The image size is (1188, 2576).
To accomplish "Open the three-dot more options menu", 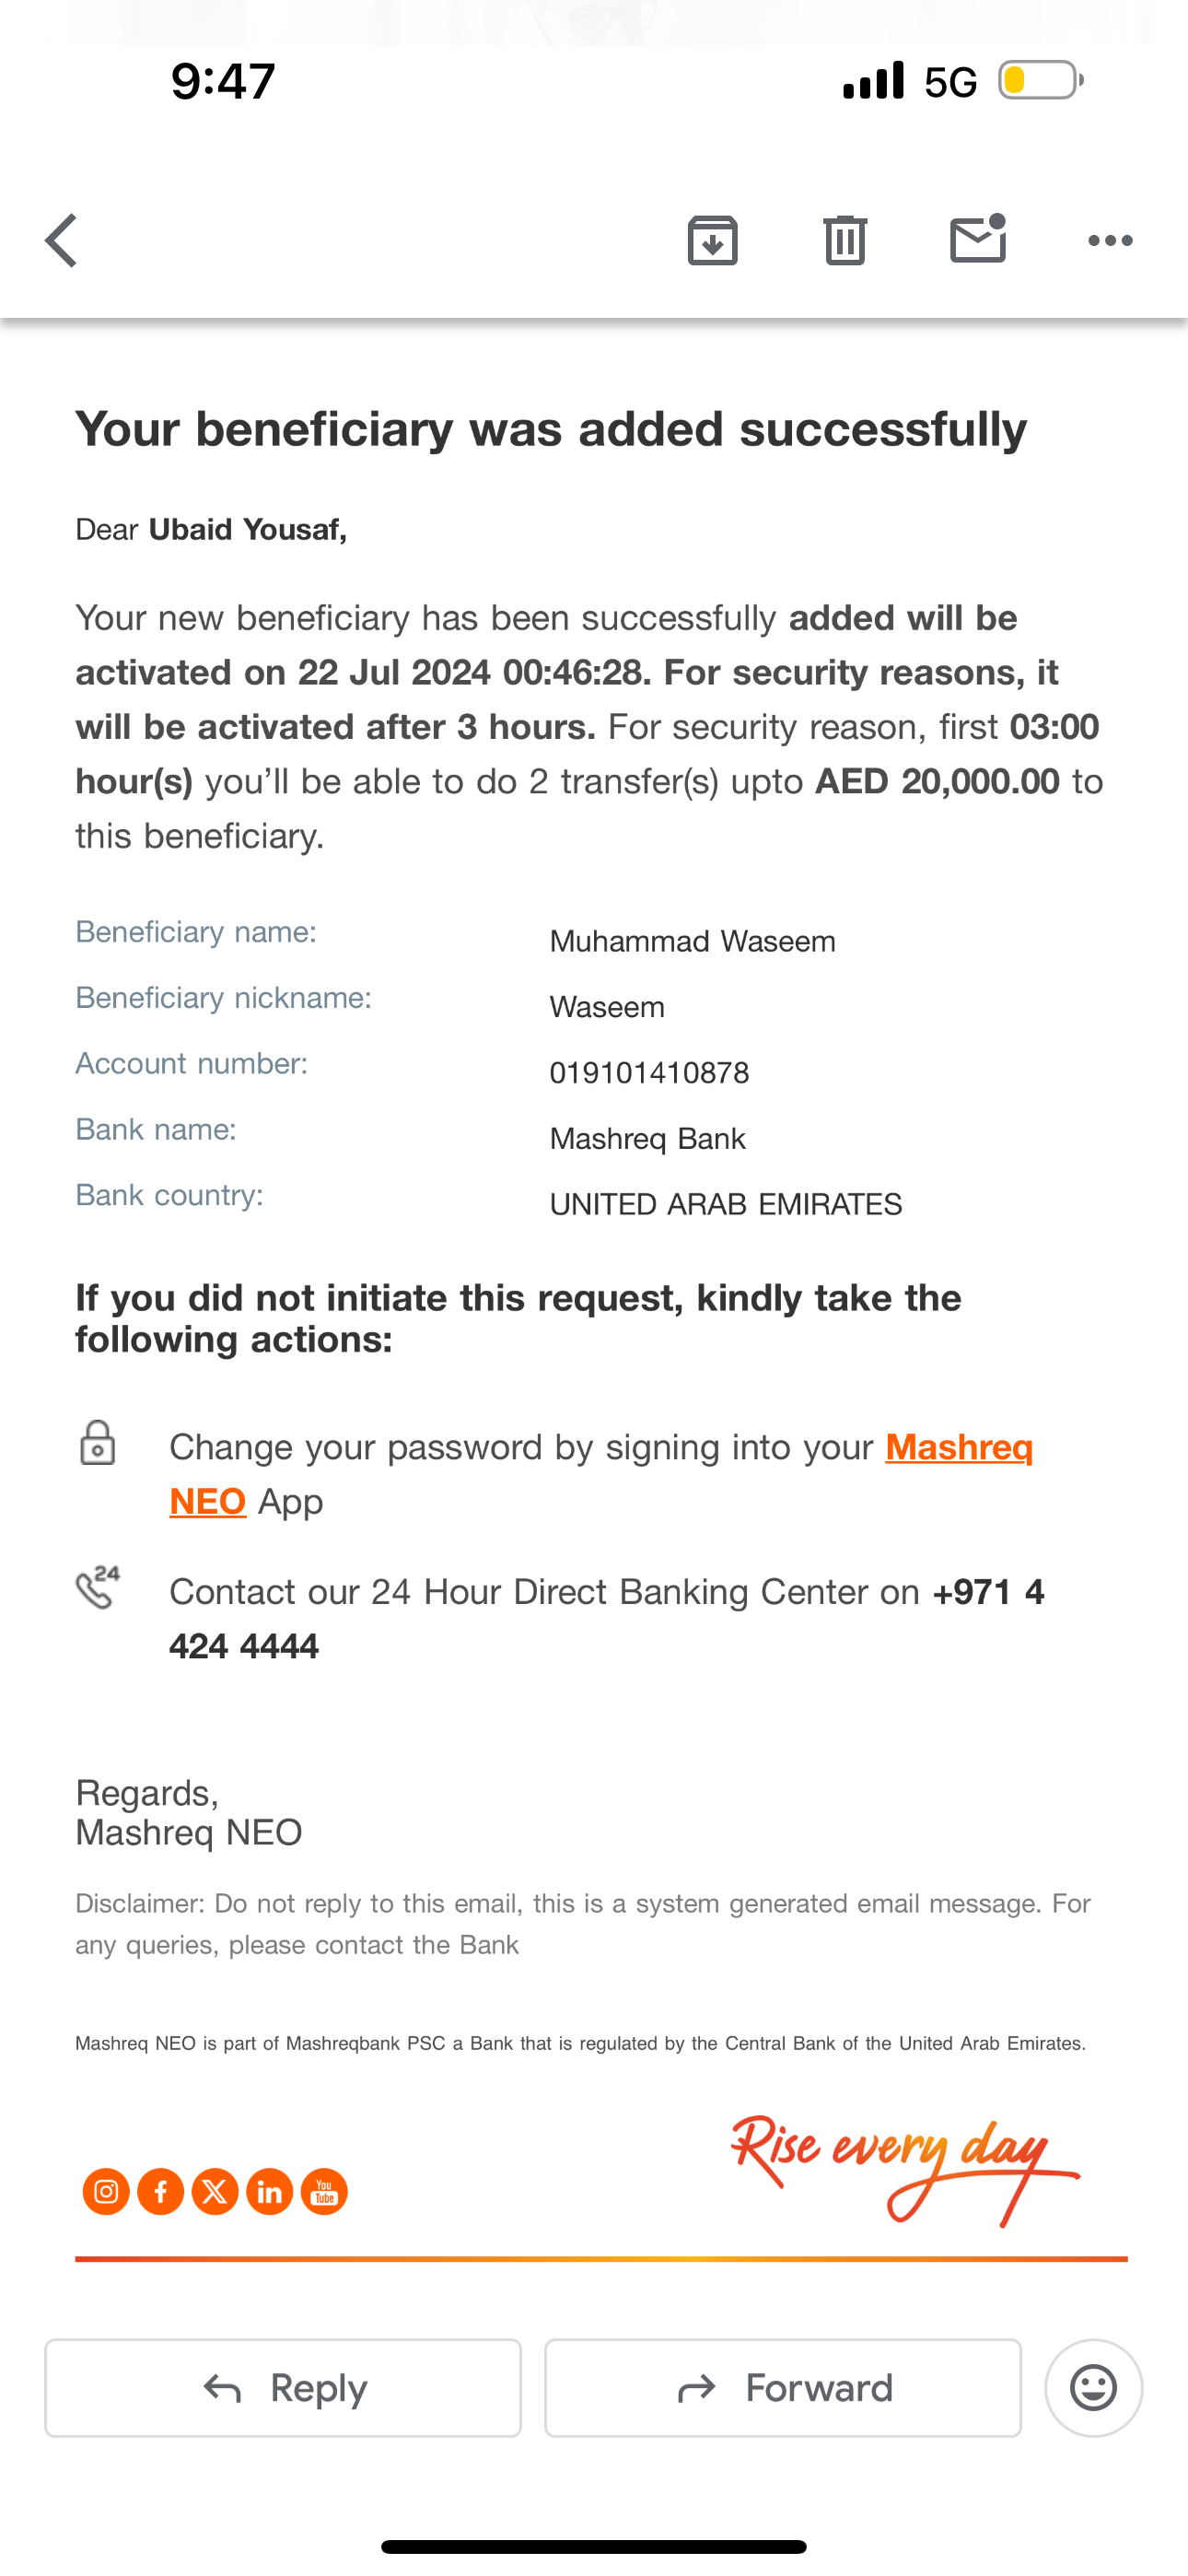I will tap(1110, 240).
